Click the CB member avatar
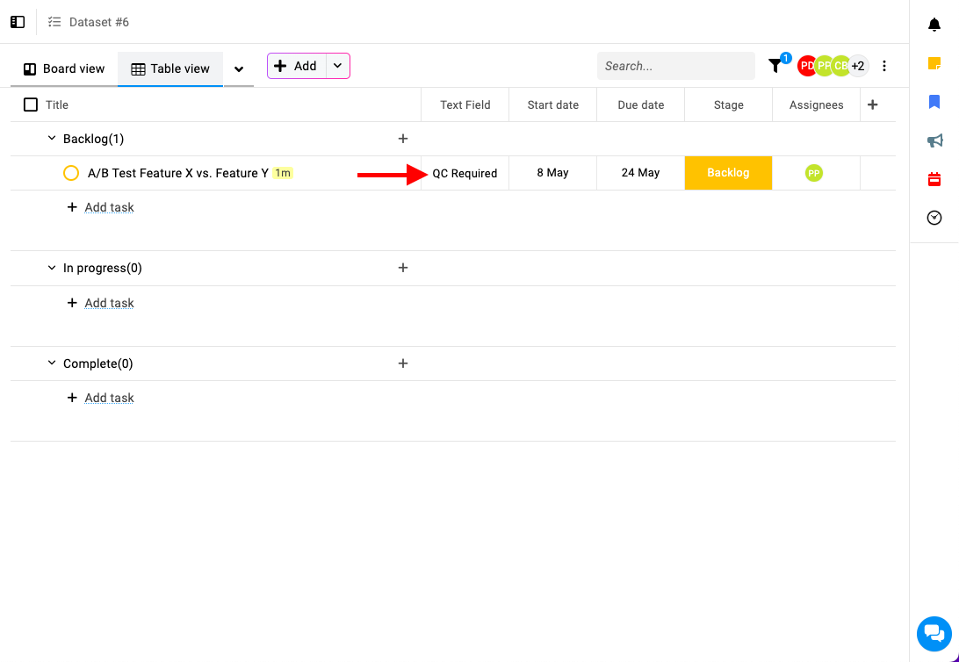This screenshot has height=662, width=959. (840, 66)
